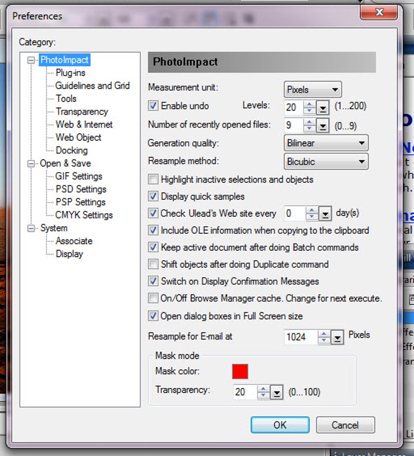Cancel the Preferences dialog
Screen dimensions: 414x456
coord(345,425)
